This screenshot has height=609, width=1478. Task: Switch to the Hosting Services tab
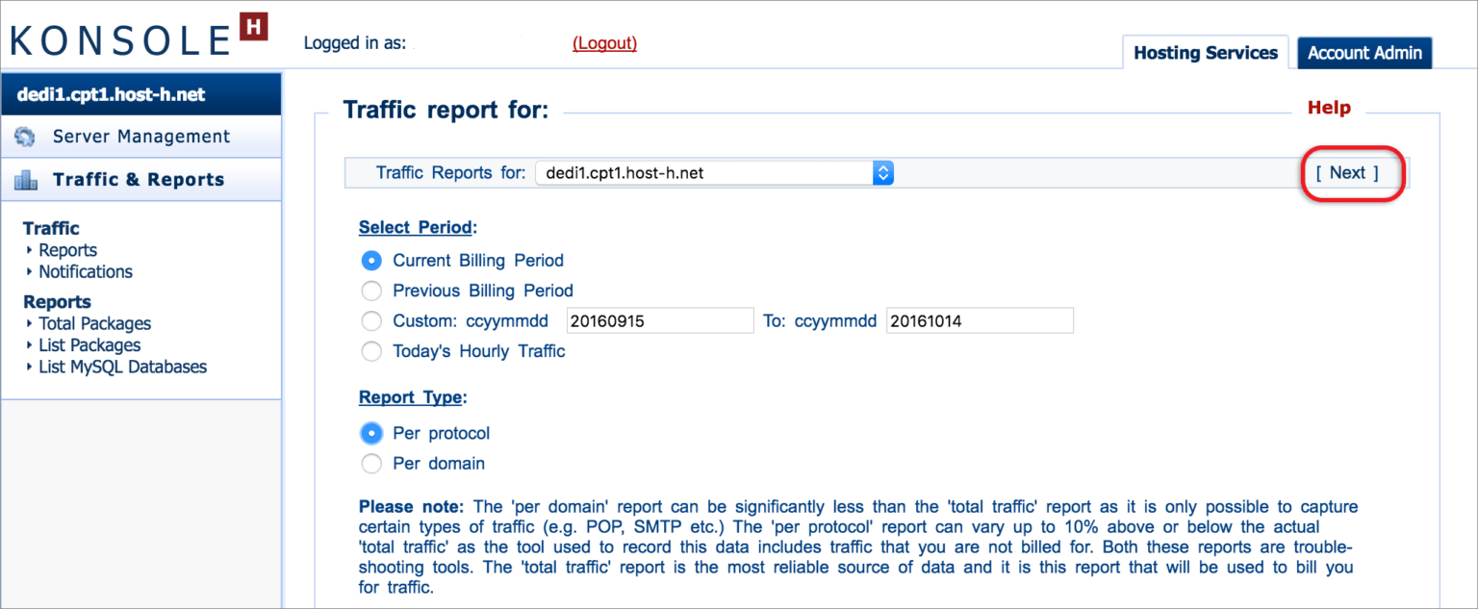tap(1205, 53)
